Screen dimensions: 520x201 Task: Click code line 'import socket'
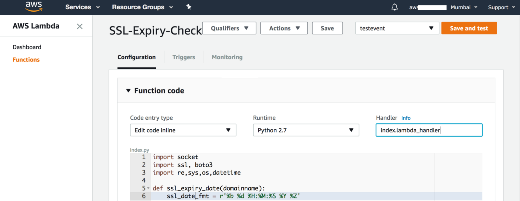[x=175, y=157]
